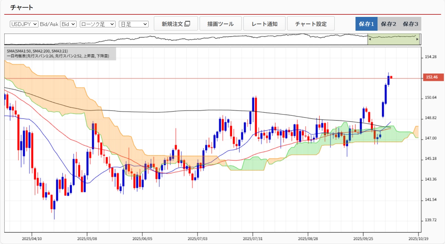The width and height of the screenshot is (445, 244).
Task: Click the right arrow handle in the overview navigator
Action: pos(417,39)
